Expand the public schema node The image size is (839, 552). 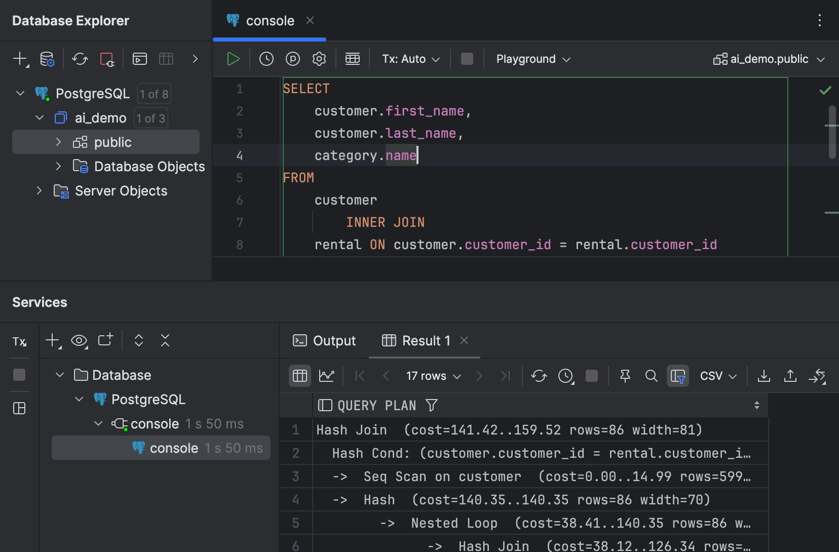[x=58, y=142]
